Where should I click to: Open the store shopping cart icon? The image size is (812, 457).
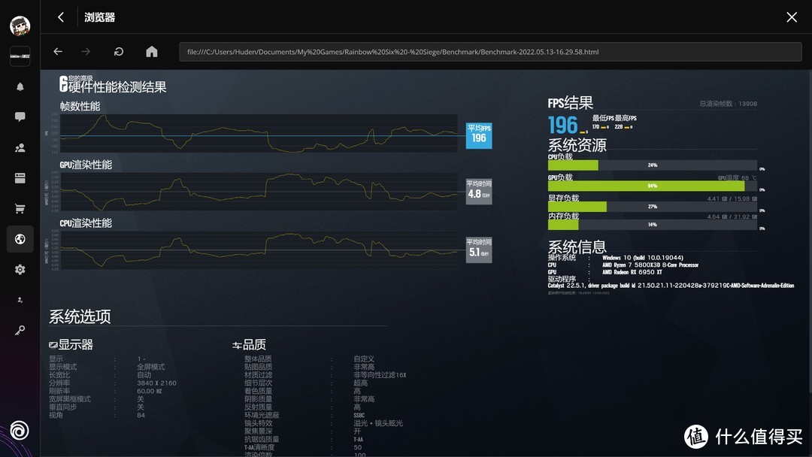coord(20,208)
